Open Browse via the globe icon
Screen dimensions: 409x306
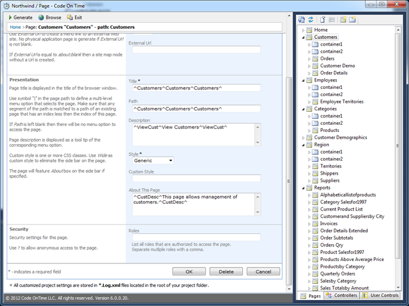41,17
